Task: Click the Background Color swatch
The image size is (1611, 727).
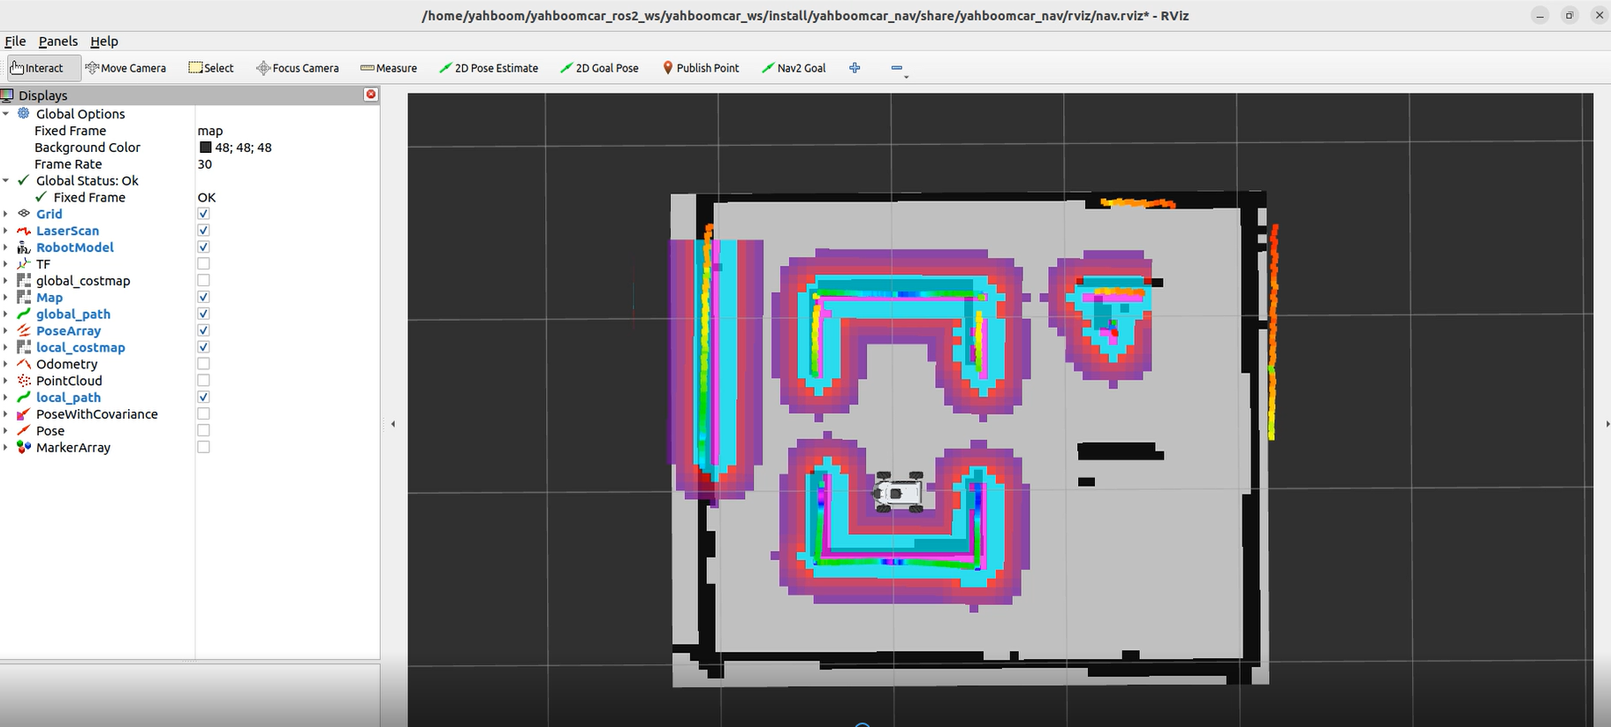Action: coord(205,148)
